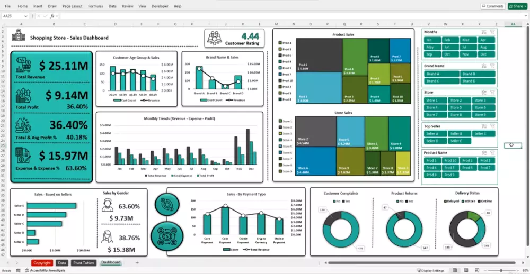Click Display Settings in the status bar
Viewport: 530px width, 274px height.
pyautogui.click(x=430, y=270)
